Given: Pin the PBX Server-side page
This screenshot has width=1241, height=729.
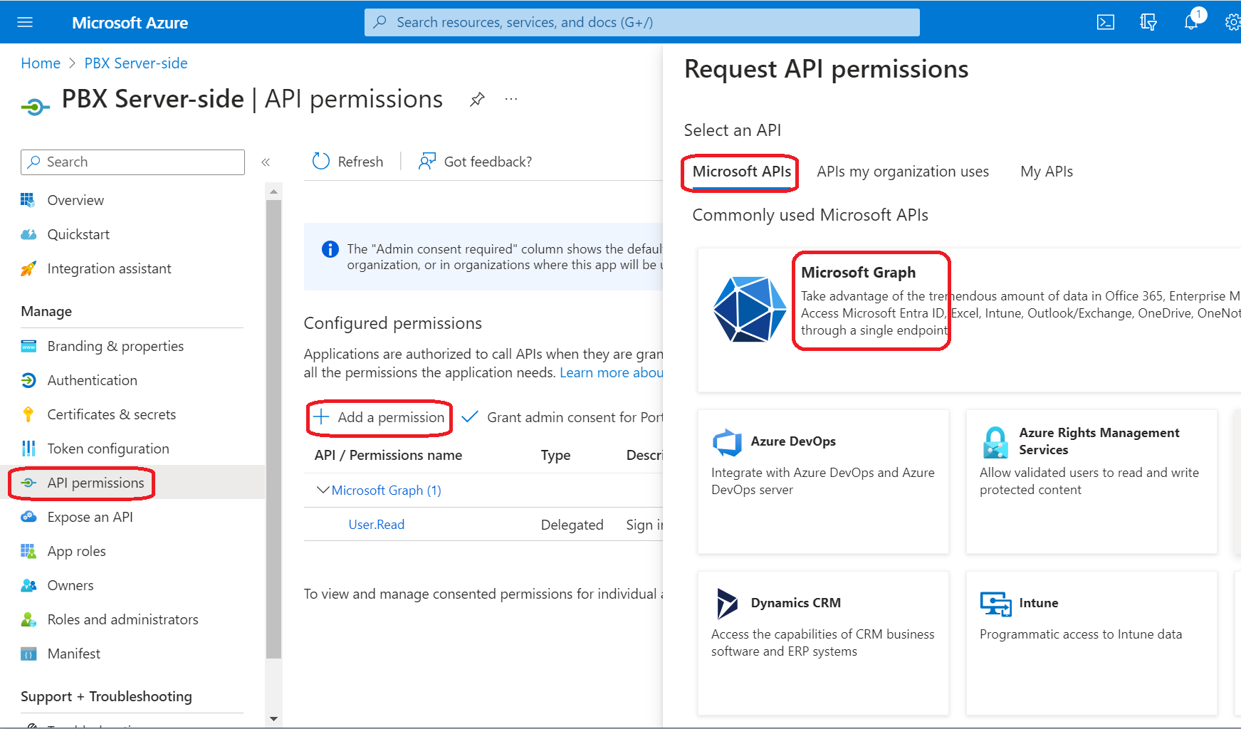Looking at the screenshot, I should [477, 100].
